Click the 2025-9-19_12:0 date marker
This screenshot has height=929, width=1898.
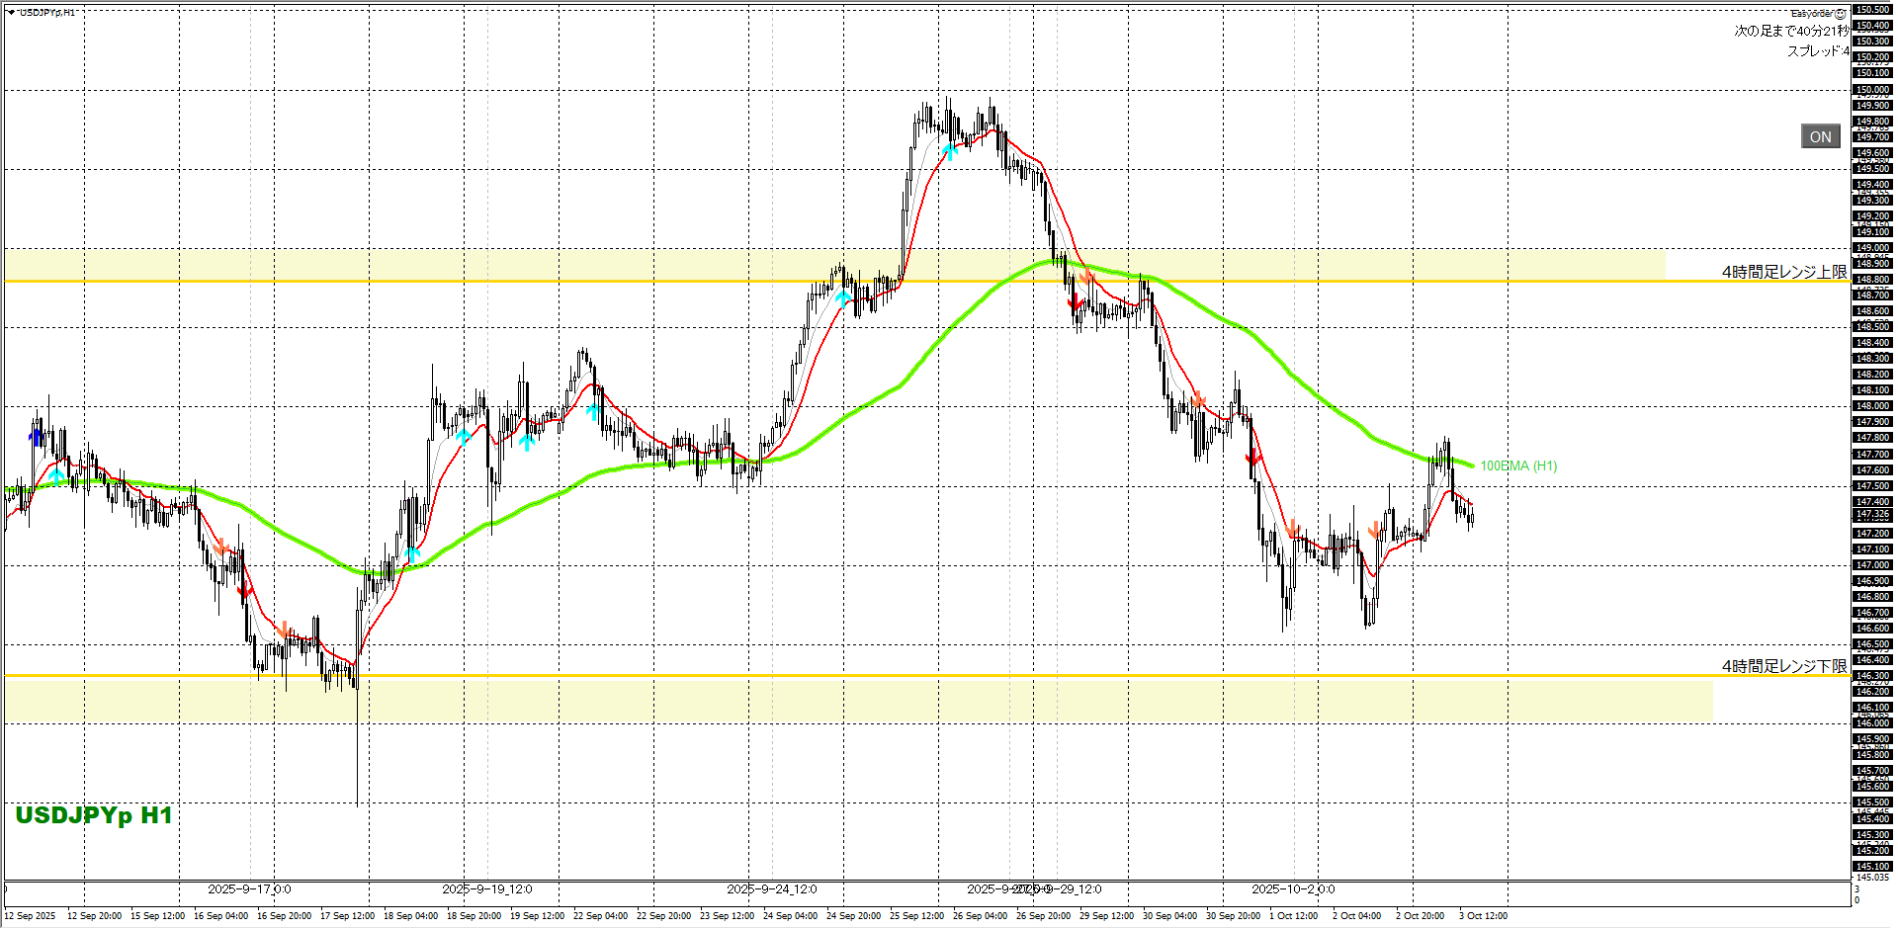coord(487,888)
